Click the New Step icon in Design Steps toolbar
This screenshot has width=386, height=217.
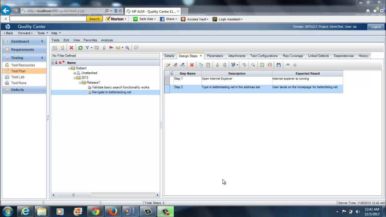pos(168,65)
